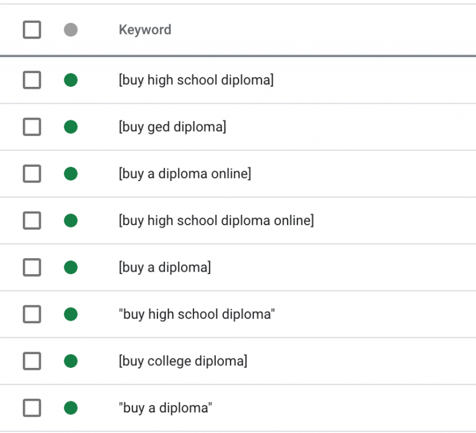The width and height of the screenshot is (476, 433).
Task: Sort by the Keyword column header
Action: click(x=145, y=30)
